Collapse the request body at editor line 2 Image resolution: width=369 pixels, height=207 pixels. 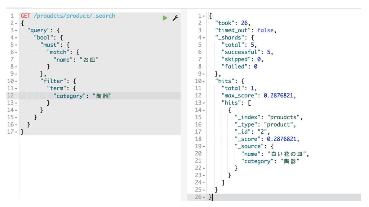16,23
